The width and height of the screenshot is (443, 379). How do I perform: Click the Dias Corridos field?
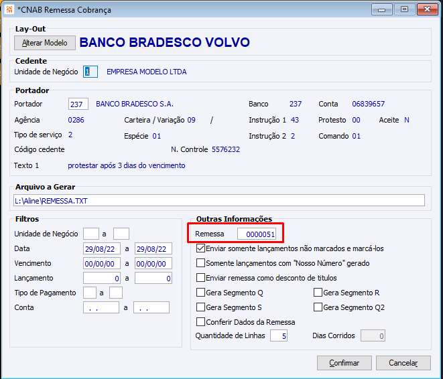tap(373, 335)
